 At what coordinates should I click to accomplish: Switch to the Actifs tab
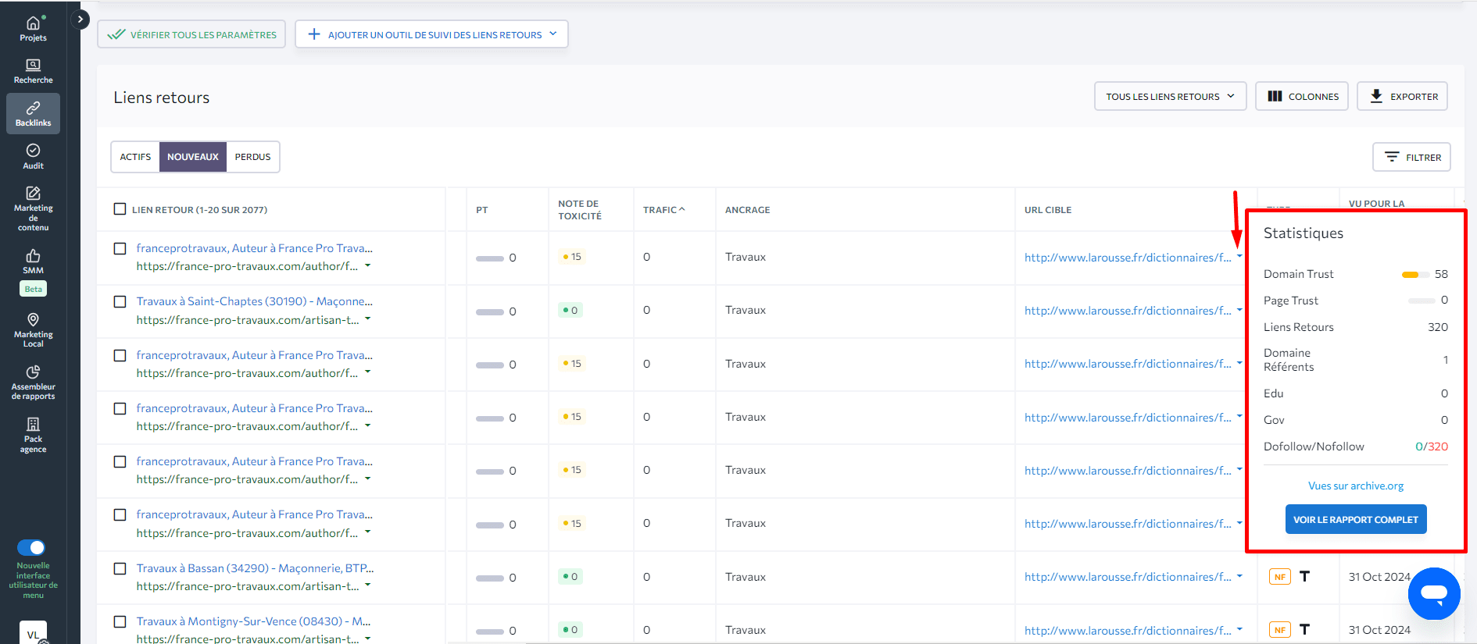click(x=135, y=157)
